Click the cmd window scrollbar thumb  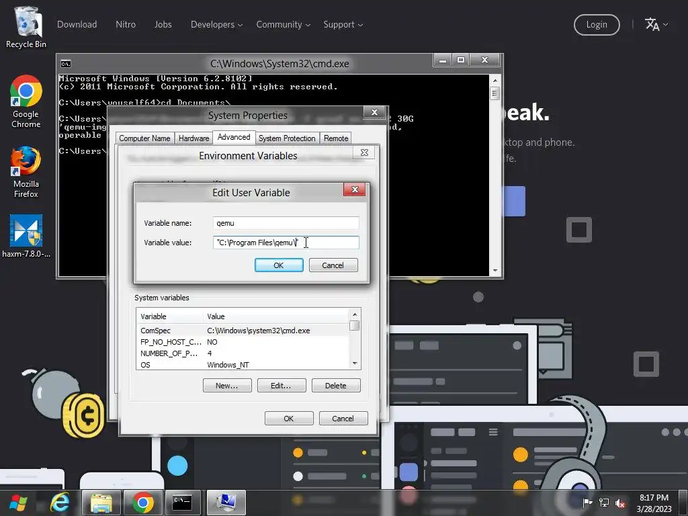click(x=495, y=93)
